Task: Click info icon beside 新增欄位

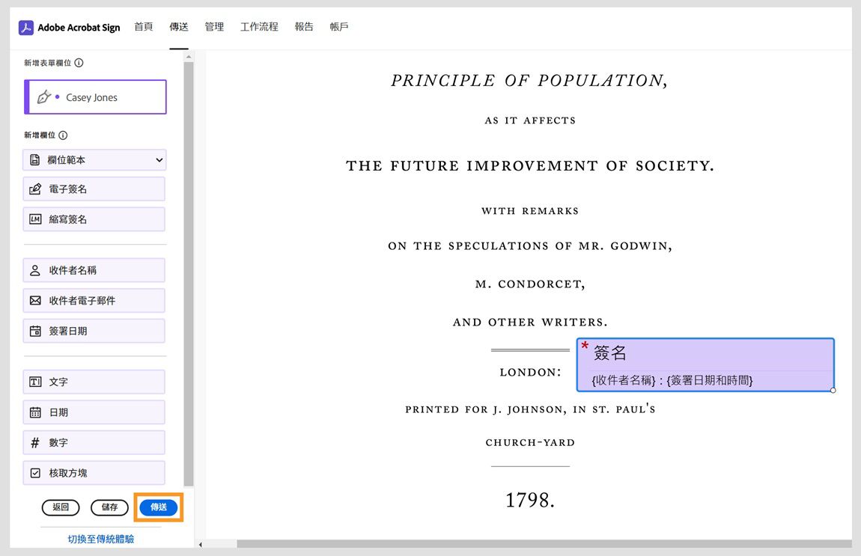Action: pos(63,135)
